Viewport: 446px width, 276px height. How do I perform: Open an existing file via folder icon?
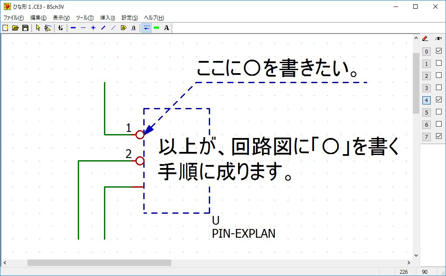15,28
